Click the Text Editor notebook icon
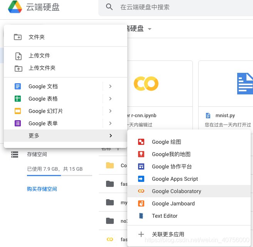Screen dimensions: 253x247 click(x=141, y=216)
